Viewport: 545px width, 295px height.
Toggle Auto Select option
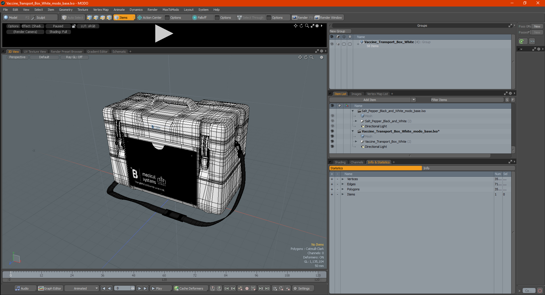[73, 18]
